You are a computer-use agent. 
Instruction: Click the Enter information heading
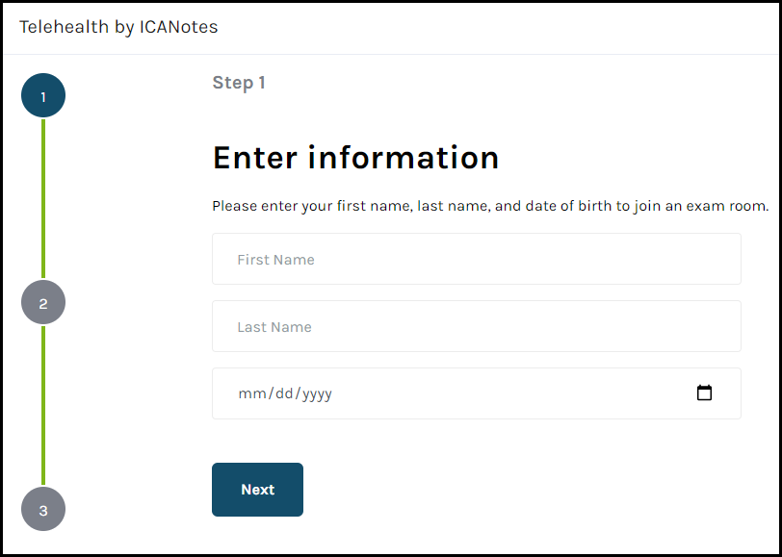[x=355, y=158]
